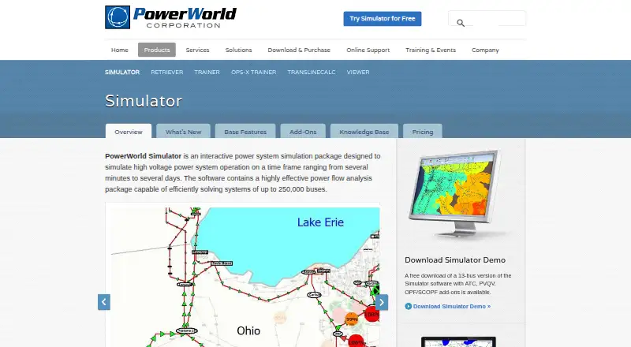Switch to the Pricing tab
This screenshot has width=631, height=347.
click(423, 131)
